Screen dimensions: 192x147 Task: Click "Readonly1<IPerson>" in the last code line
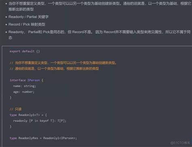point(60,138)
